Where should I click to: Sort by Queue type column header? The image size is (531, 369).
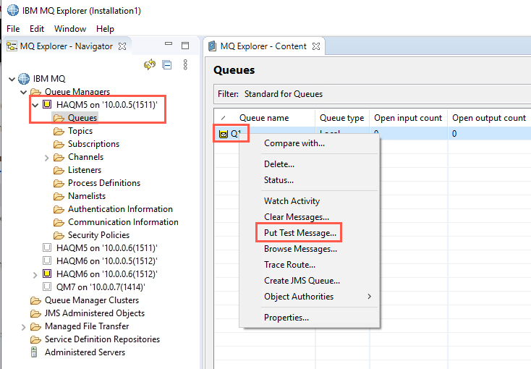[341, 118]
